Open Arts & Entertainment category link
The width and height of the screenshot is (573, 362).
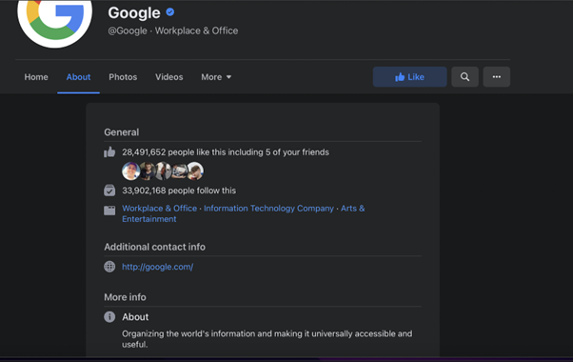click(244, 213)
